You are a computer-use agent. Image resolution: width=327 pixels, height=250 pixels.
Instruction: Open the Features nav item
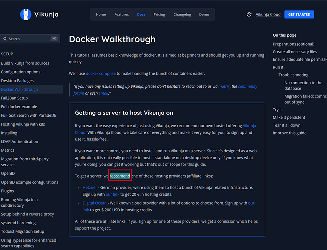pos(121,15)
